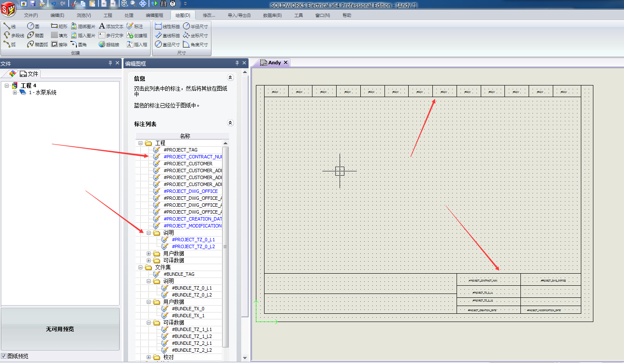Expand the 1 - 水泵系统 tree node

15,92
